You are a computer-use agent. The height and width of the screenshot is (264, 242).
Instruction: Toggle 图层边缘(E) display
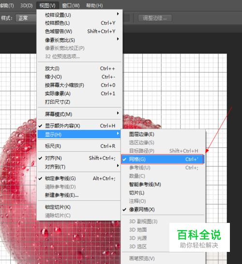pyautogui.click(x=163, y=134)
